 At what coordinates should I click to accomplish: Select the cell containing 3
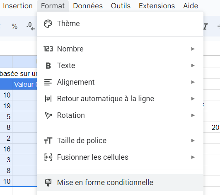[x=6, y=160]
